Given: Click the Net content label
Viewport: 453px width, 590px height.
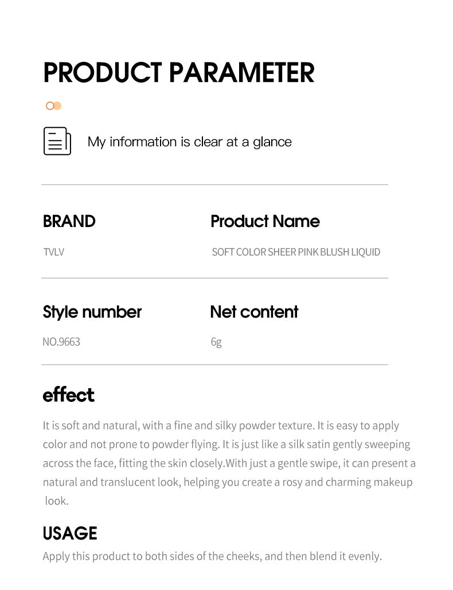Looking at the screenshot, I should pyautogui.click(x=254, y=312).
